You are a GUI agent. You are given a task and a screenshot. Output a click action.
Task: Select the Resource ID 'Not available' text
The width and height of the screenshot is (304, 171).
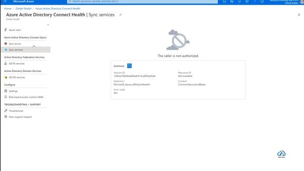(185, 76)
